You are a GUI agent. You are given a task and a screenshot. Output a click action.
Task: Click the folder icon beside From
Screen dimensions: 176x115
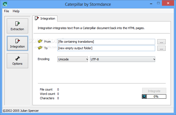40,42
